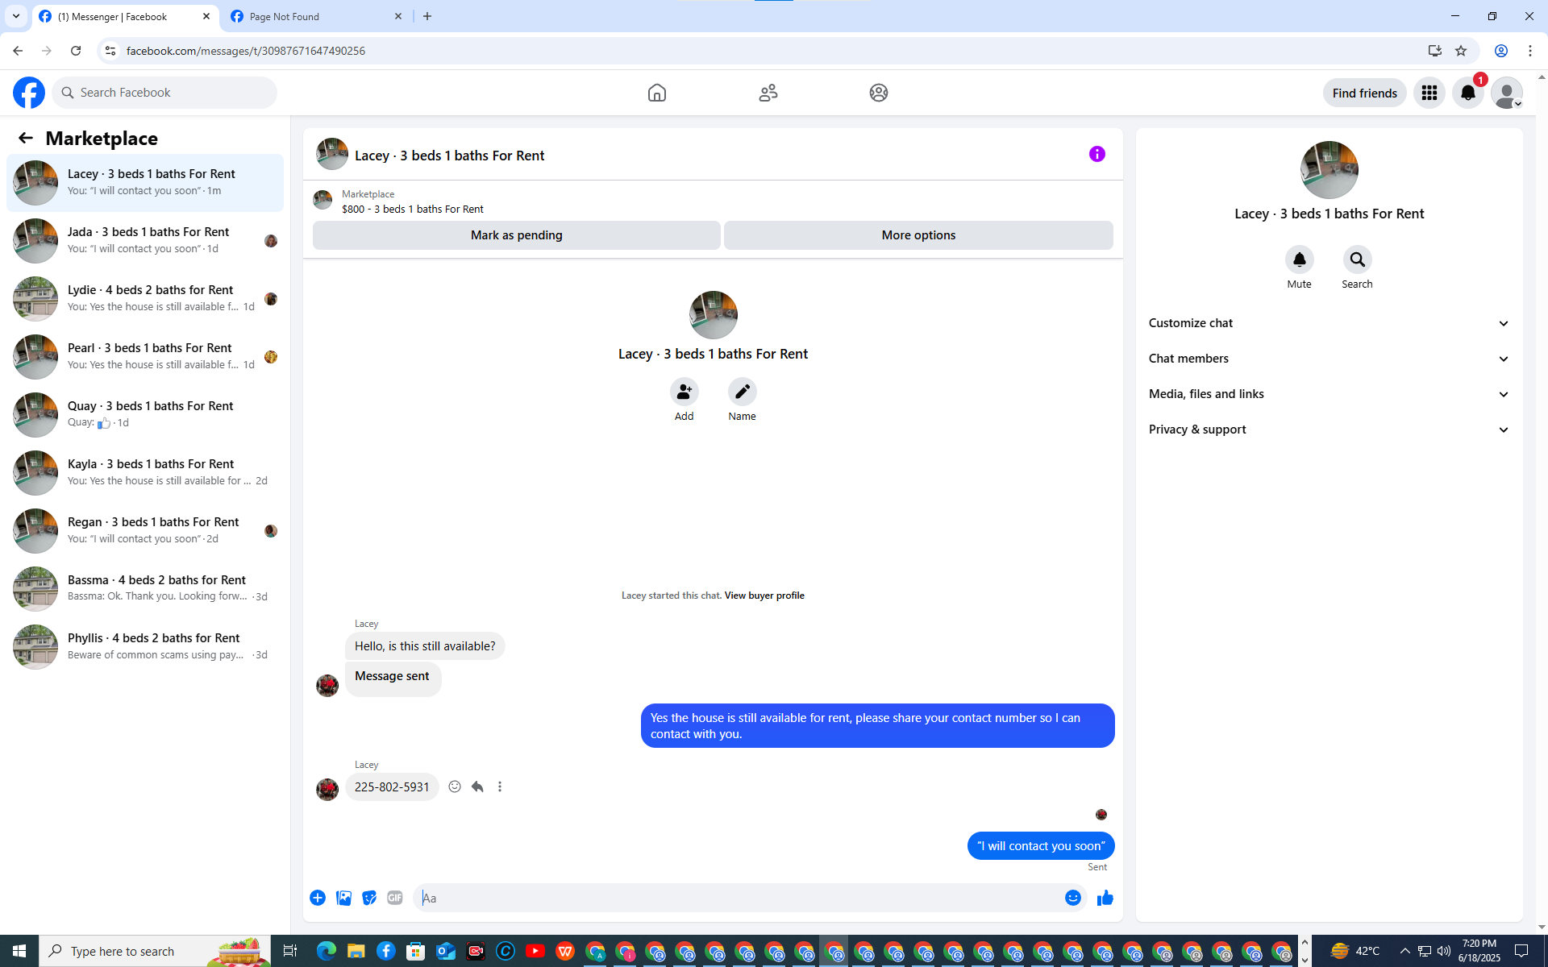This screenshot has height=967, width=1548.
Task: Switch to the Messenger browser tab
Action: [x=125, y=16]
